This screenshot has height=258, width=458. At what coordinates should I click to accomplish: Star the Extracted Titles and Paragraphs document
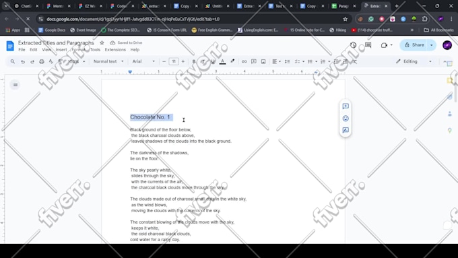pos(102,42)
